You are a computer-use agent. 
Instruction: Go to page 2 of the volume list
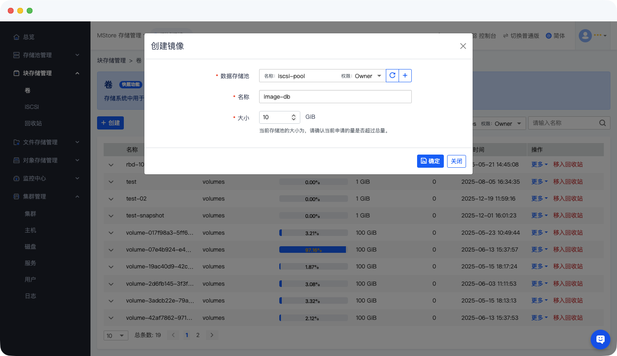pos(198,335)
